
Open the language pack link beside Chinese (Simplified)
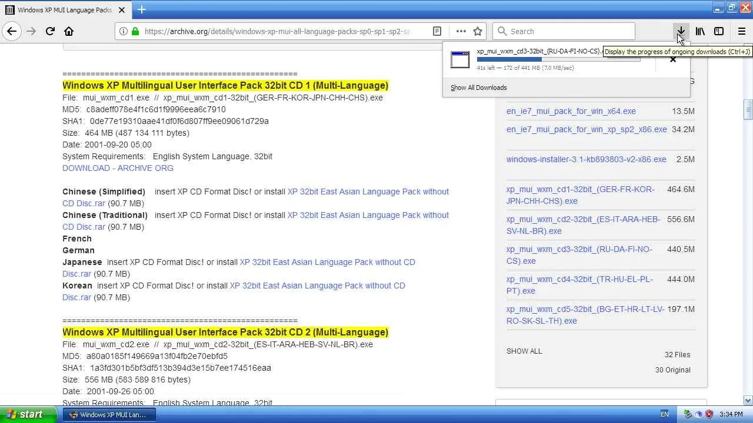[255, 197]
